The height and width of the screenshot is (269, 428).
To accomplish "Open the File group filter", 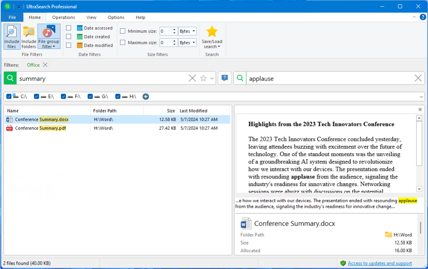I will (x=49, y=36).
